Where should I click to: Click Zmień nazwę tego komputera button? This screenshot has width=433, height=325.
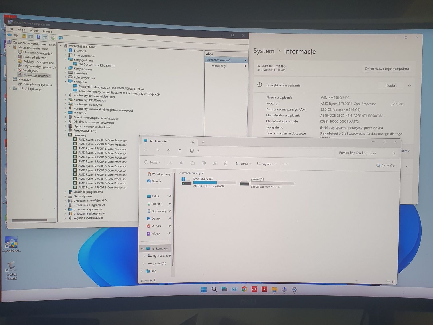tap(387, 69)
